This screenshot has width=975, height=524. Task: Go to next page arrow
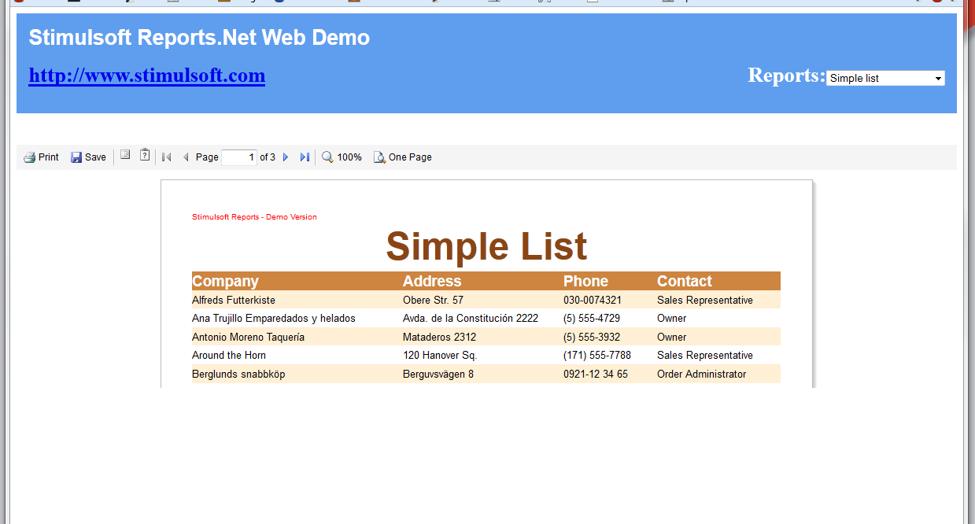[286, 157]
